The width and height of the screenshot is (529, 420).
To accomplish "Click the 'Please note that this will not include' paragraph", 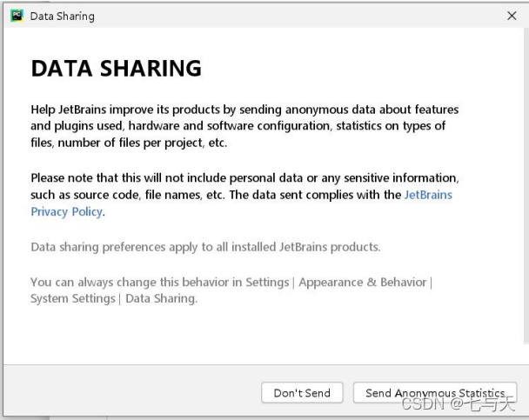I will (x=244, y=195).
